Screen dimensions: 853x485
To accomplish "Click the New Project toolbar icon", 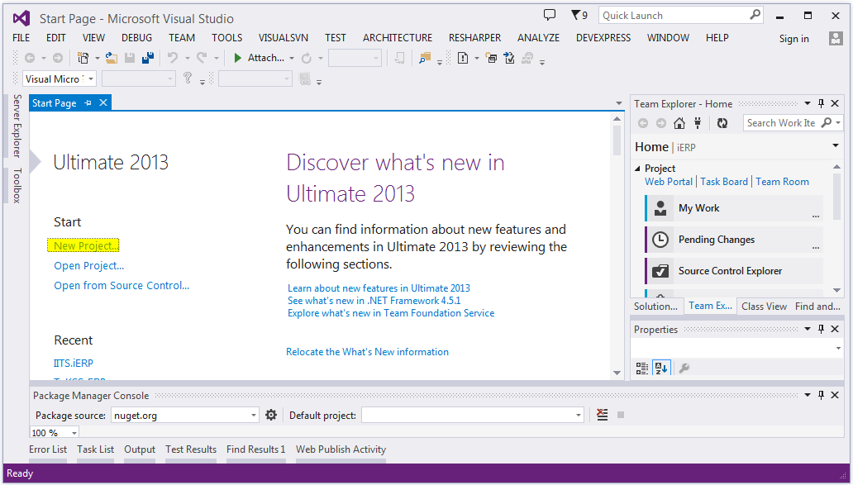I will pos(83,58).
